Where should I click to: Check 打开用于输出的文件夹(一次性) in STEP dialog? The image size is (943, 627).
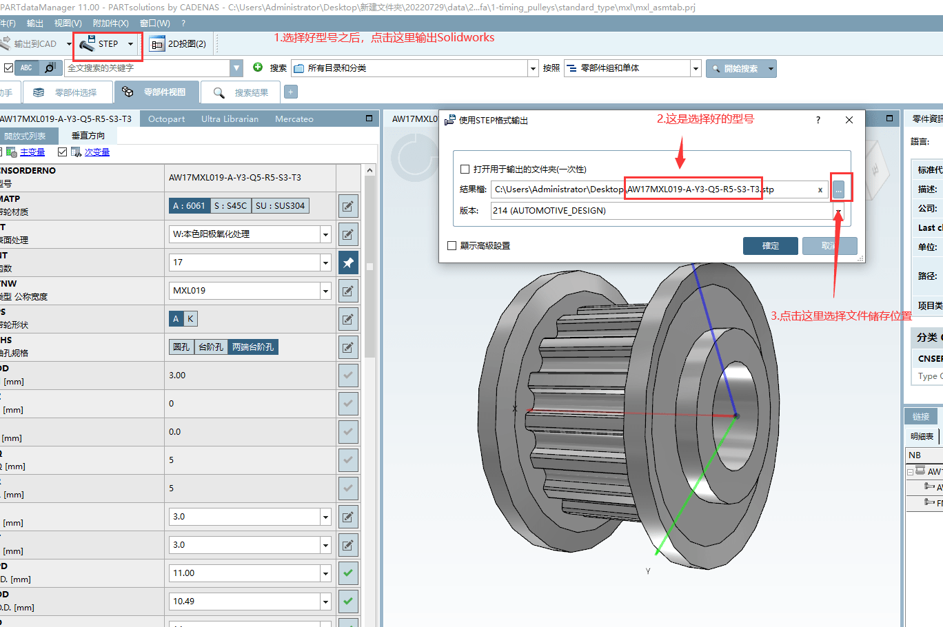[x=465, y=169]
